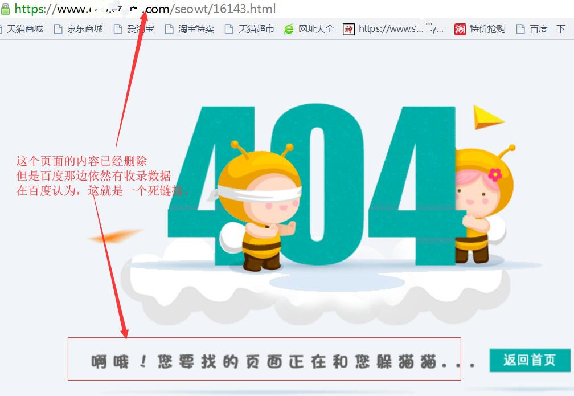Click the orange streak left of the cloud
The width and height of the screenshot is (574, 396).
coord(116,236)
